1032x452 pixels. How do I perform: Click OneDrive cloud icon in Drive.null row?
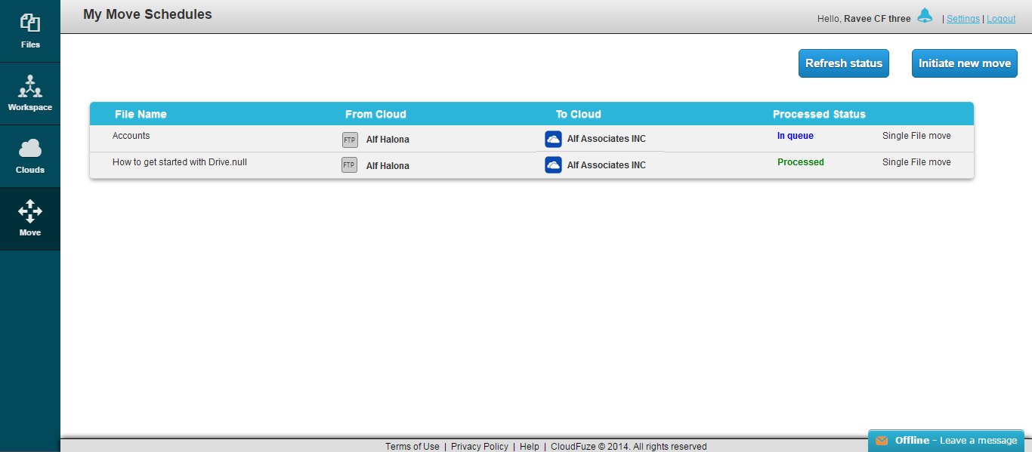tap(553, 165)
